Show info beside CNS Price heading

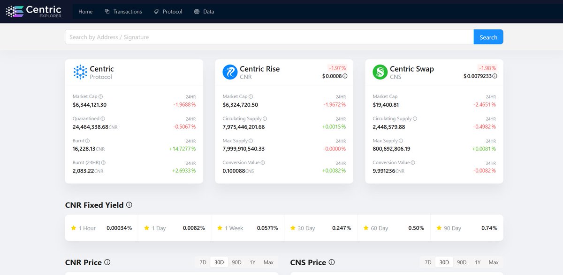[332, 262]
